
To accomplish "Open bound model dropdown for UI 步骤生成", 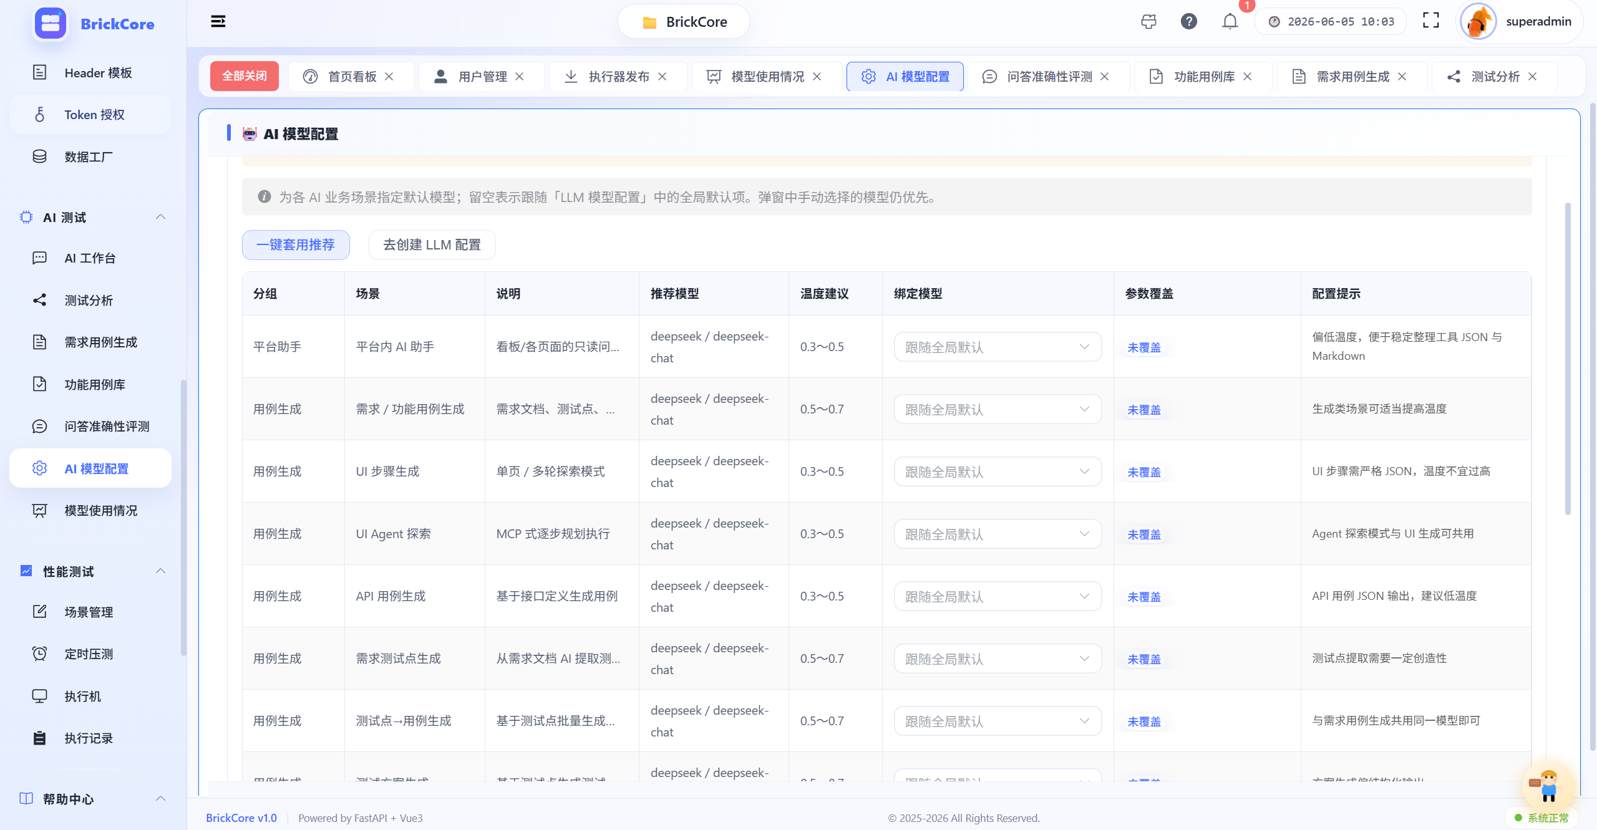I will (x=998, y=472).
